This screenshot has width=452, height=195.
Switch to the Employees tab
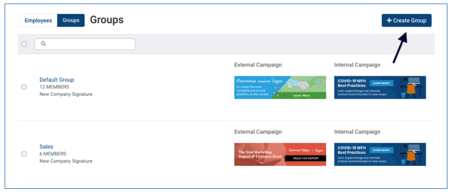[38, 20]
